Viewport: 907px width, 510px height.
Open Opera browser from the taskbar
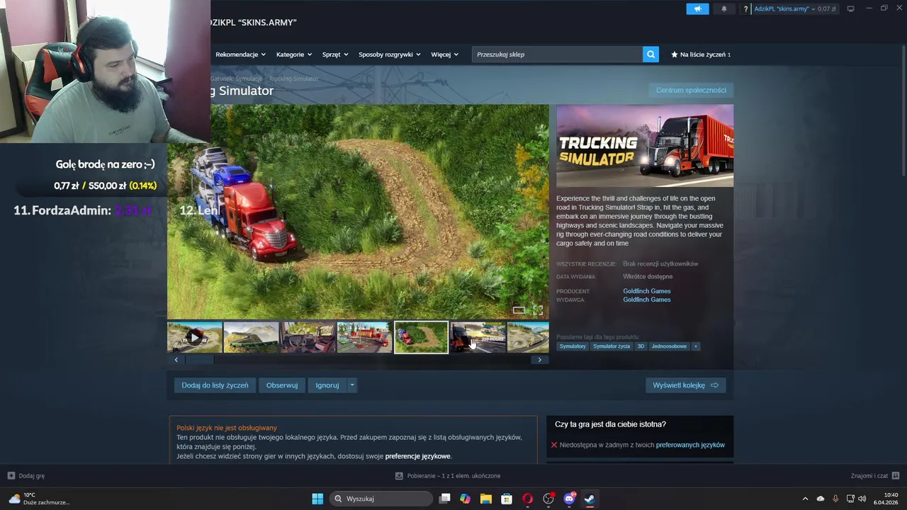pyautogui.click(x=527, y=499)
